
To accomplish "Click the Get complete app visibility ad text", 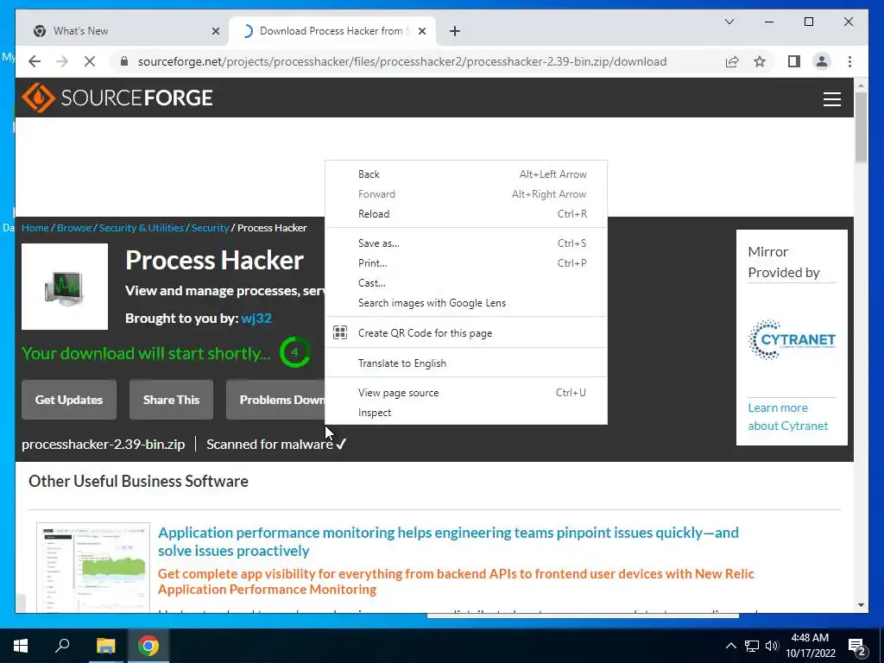I will coord(456,581).
